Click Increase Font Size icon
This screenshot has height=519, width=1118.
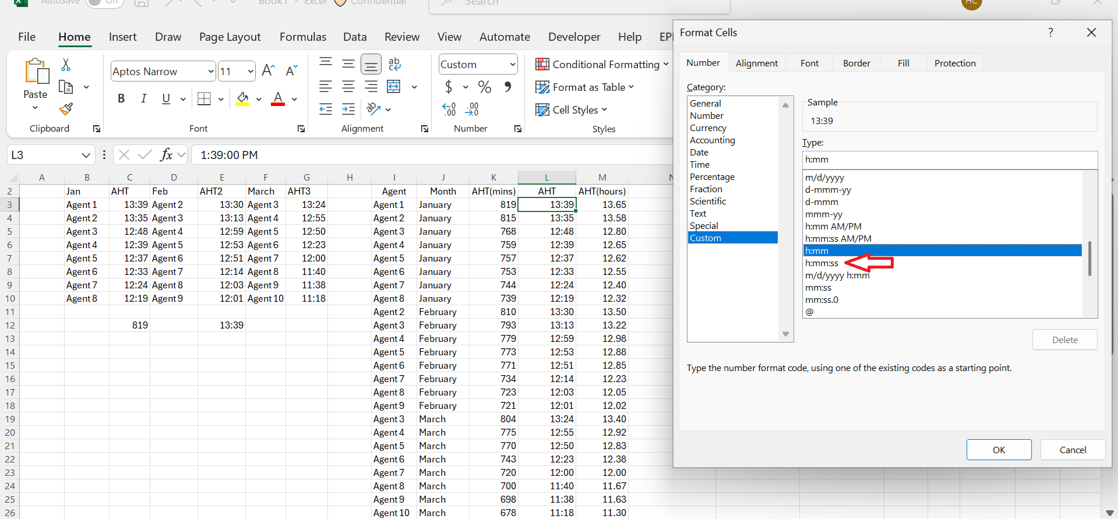(x=268, y=71)
